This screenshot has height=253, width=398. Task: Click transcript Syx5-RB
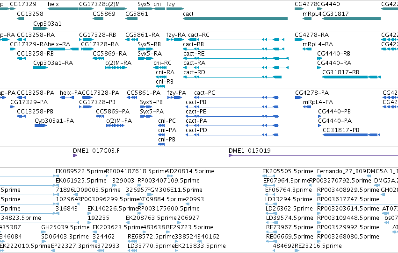click(x=149, y=44)
